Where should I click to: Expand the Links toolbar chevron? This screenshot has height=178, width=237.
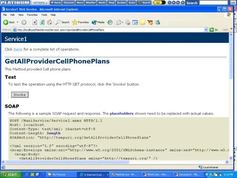coord(231,29)
